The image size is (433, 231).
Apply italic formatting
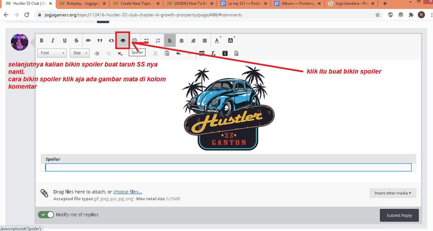coord(53,41)
